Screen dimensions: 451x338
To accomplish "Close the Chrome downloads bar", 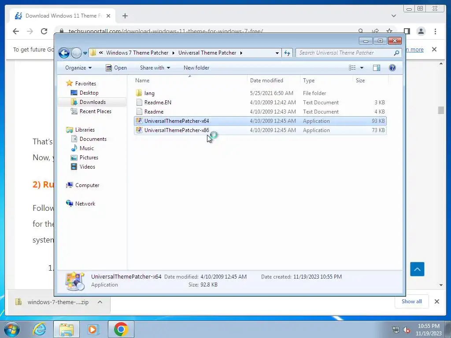I will click(436, 301).
